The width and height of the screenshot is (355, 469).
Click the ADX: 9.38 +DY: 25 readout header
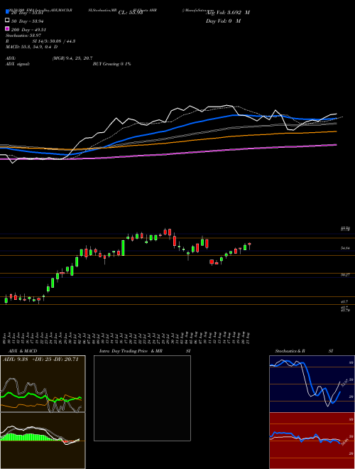(40, 360)
